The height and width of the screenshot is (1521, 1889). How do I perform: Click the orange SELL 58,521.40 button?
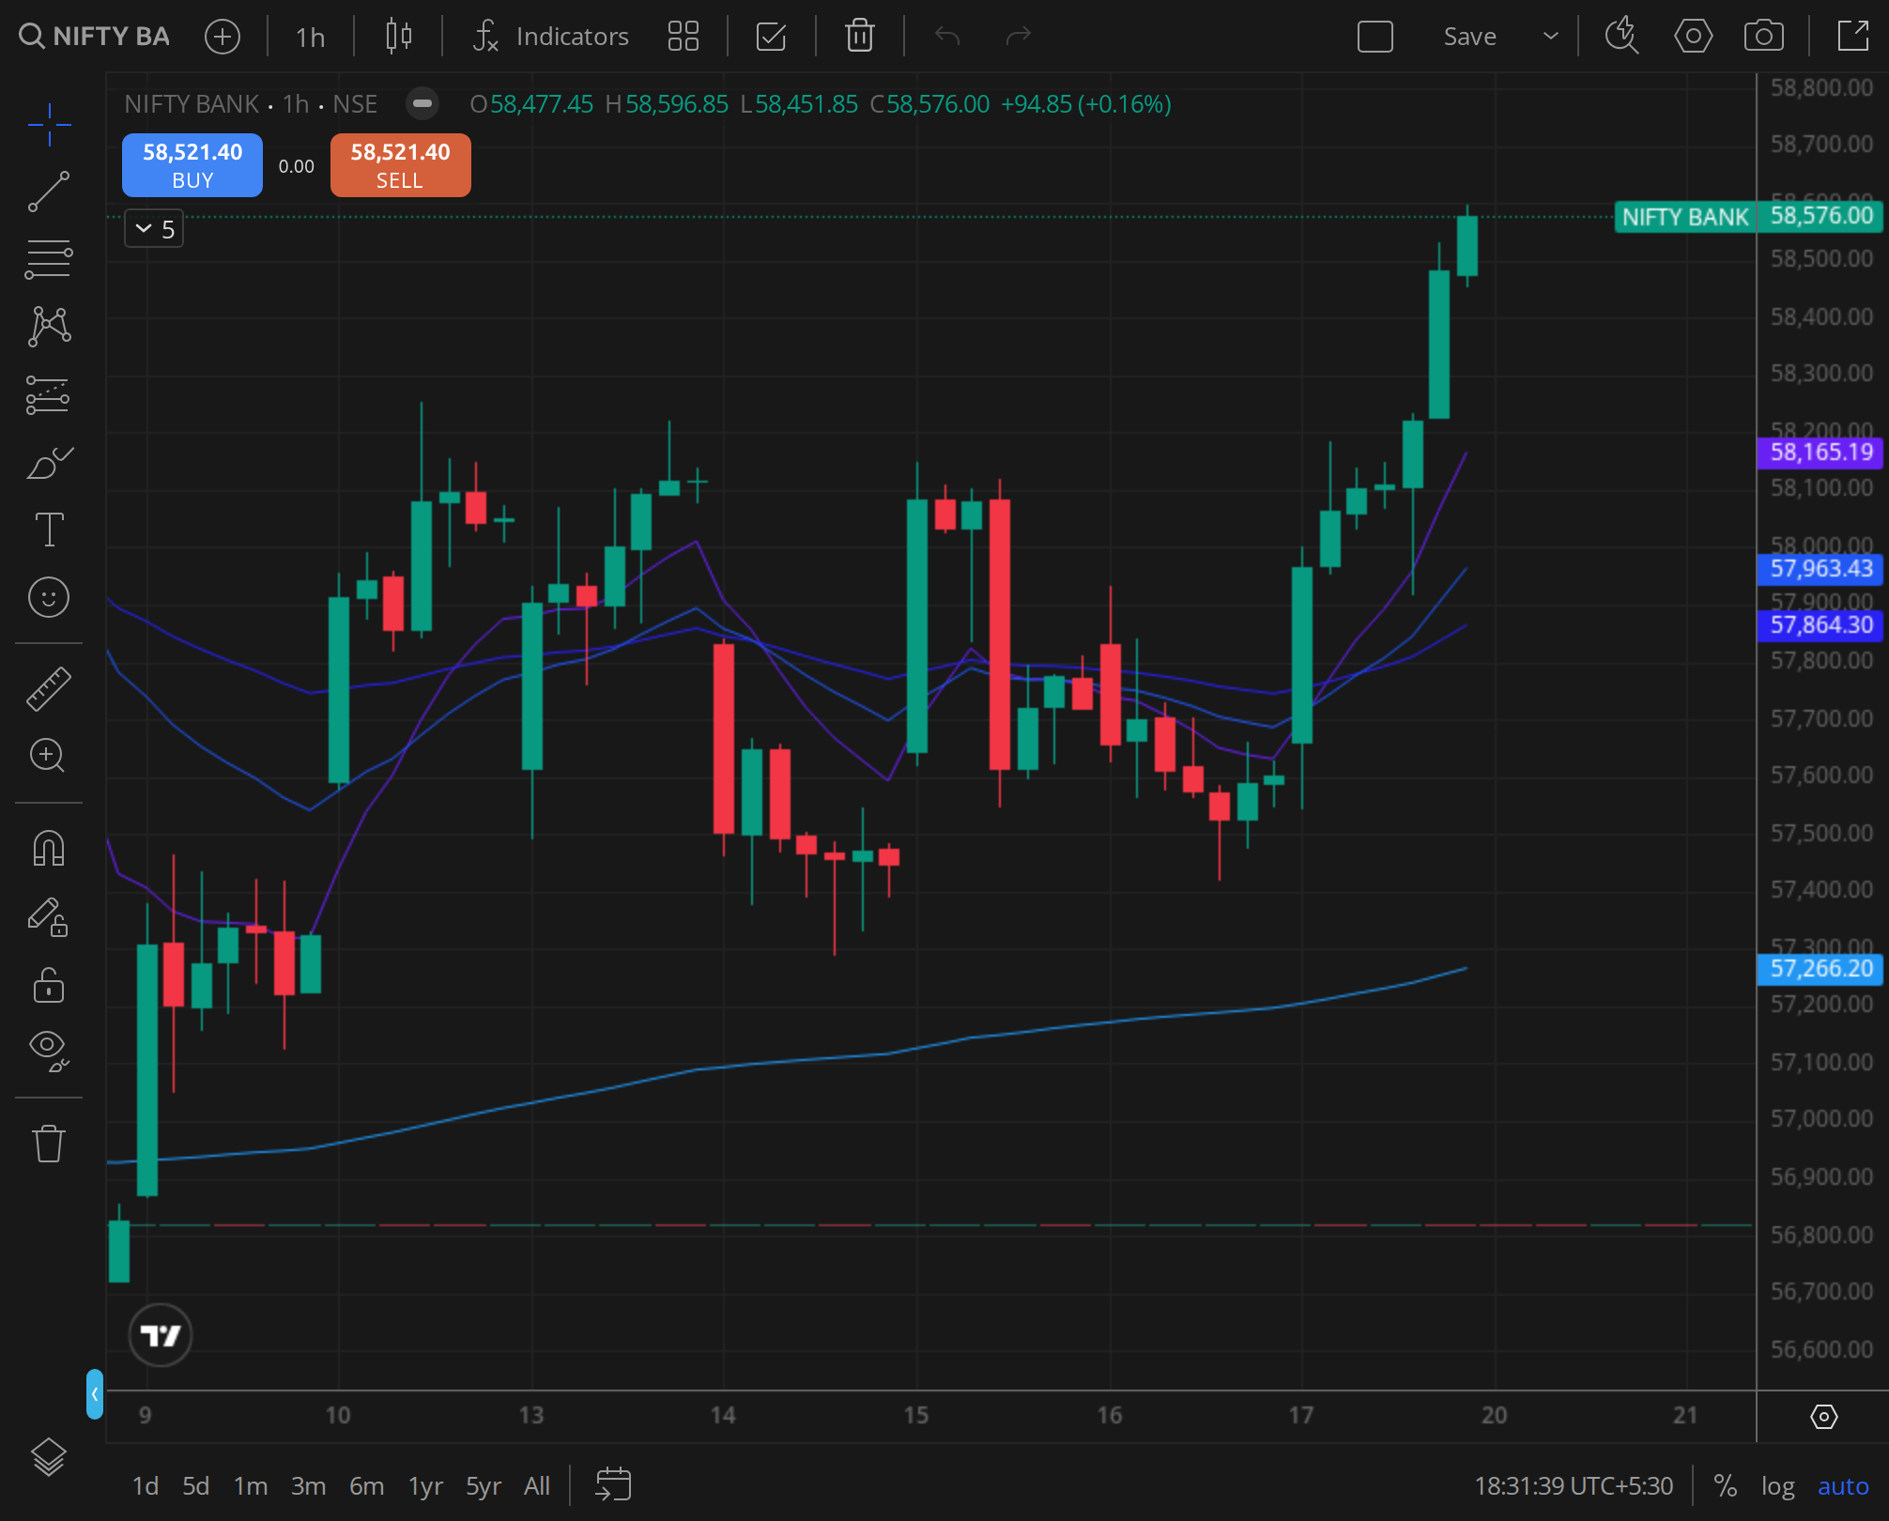[x=401, y=165]
